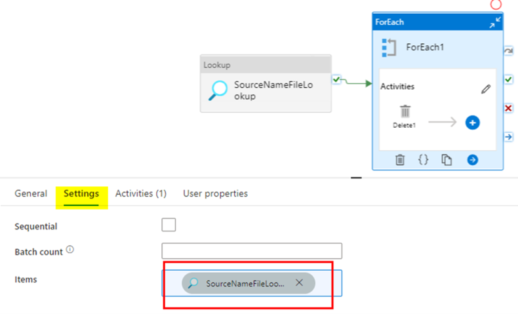This screenshot has width=518, height=314.
Task: Clone ForEach1 activity with copy icon
Action: pyautogui.click(x=447, y=160)
